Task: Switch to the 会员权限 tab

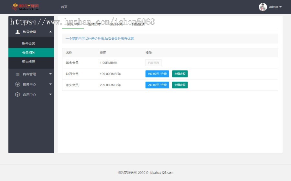Action: (x=116, y=24)
